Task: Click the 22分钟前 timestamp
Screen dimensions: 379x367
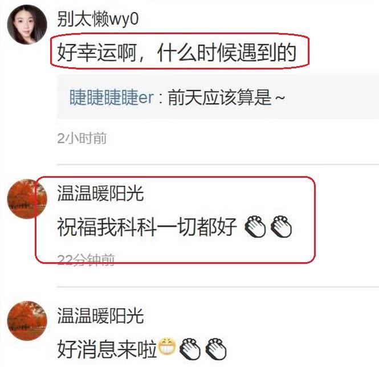Action: pos(86,260)
